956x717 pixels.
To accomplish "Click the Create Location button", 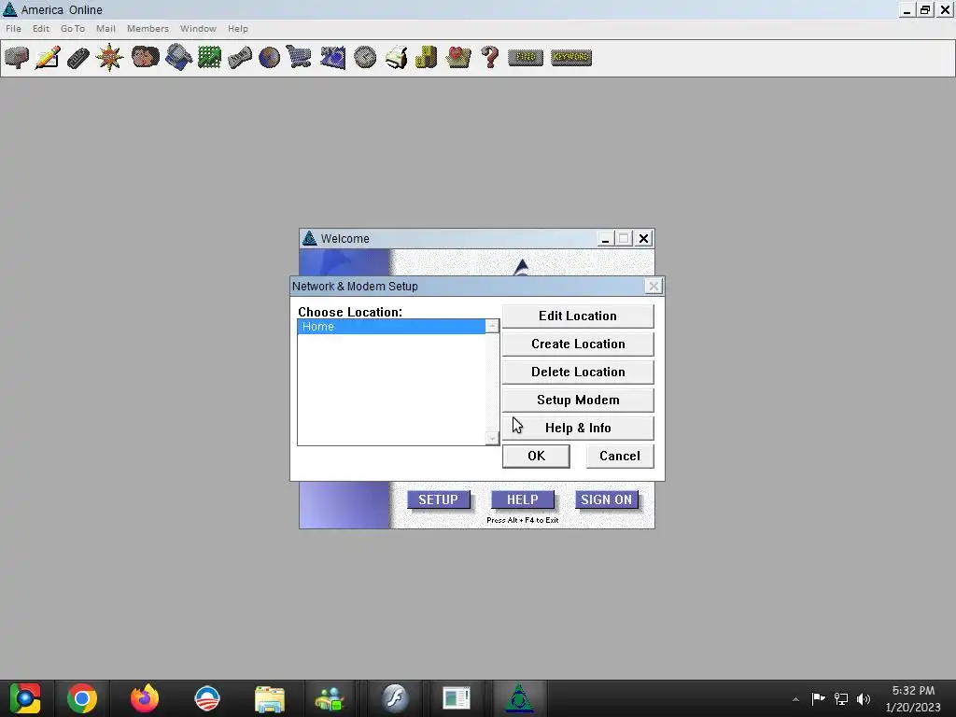I will [x=578, y=344].
